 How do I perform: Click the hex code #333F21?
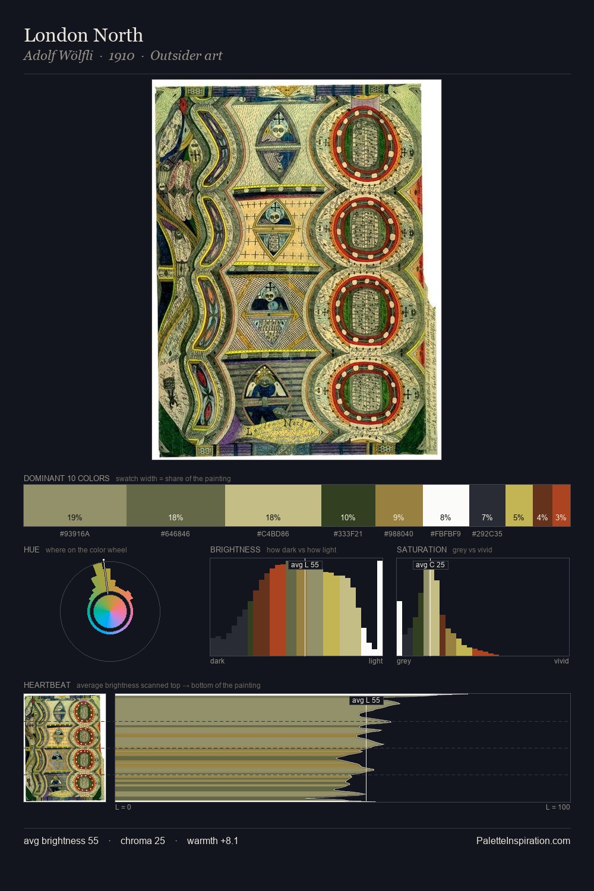(348, 534)
